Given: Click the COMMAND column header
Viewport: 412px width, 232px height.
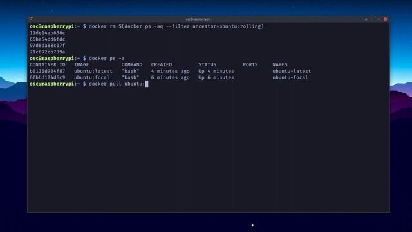Looking at the screenshot, I should 131,64.
